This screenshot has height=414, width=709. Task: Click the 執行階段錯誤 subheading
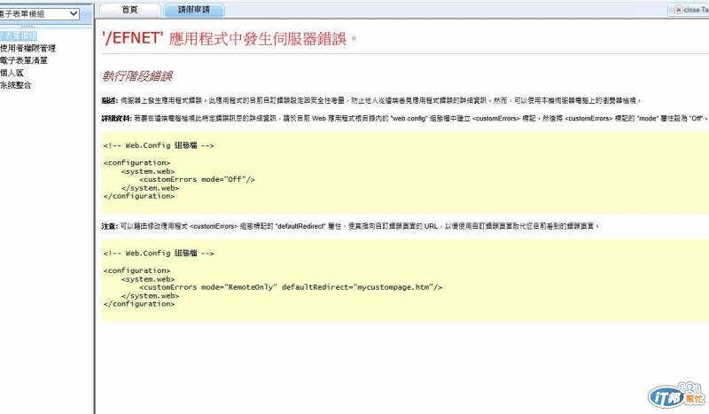(x=137, y=76)
